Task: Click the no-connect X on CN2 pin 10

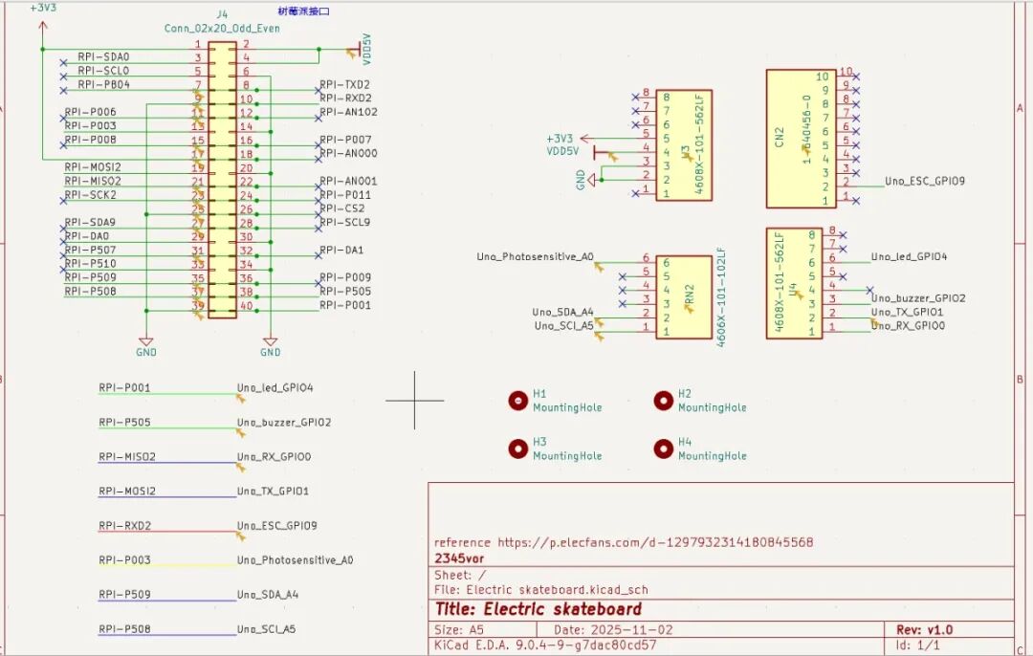Action: (856, 77)
